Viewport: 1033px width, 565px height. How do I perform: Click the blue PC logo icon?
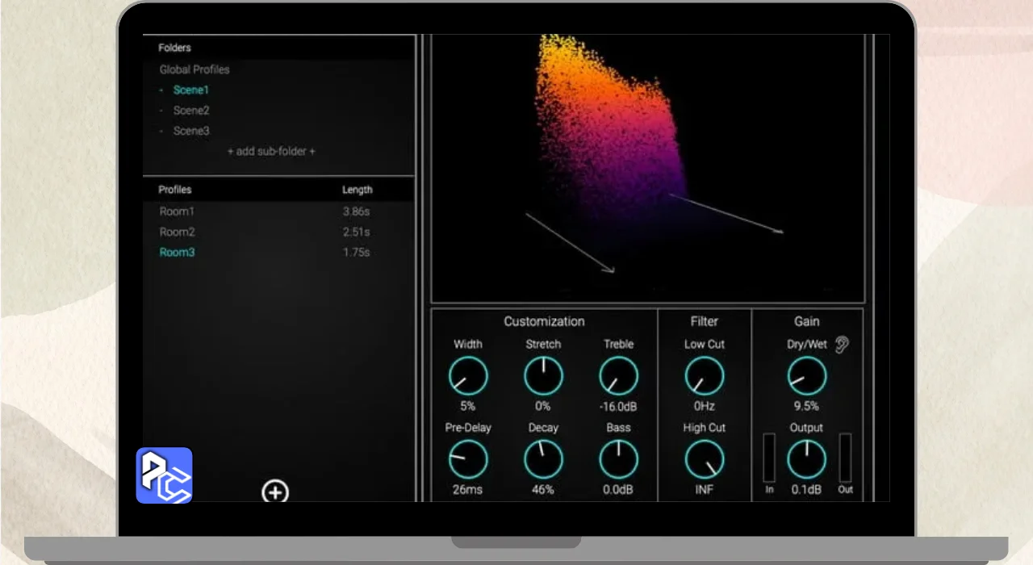click(x=164, y=475)
